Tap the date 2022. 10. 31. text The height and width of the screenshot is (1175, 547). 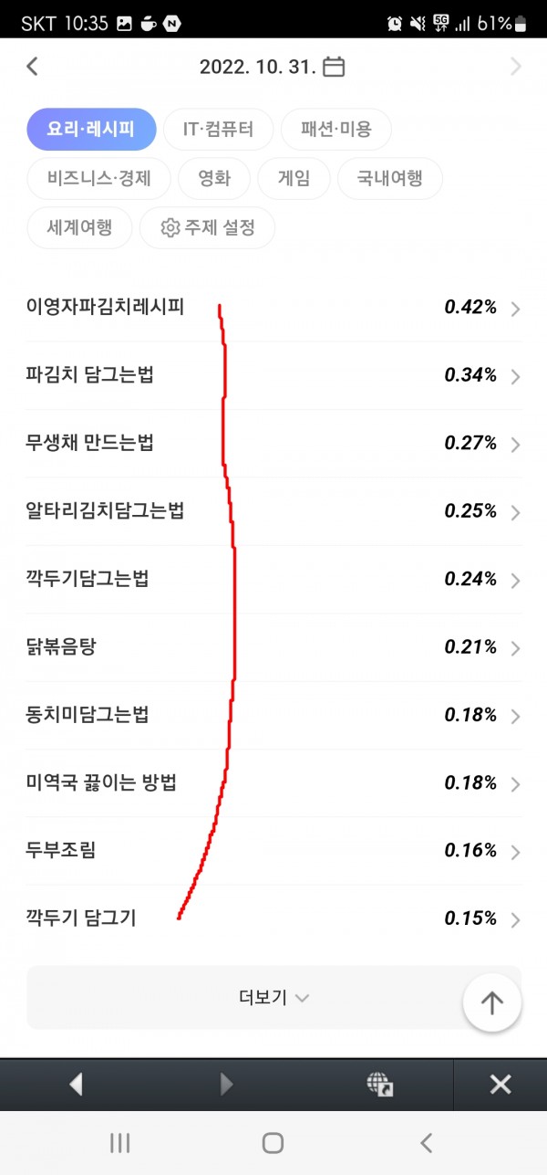click(x=258, y=67)
